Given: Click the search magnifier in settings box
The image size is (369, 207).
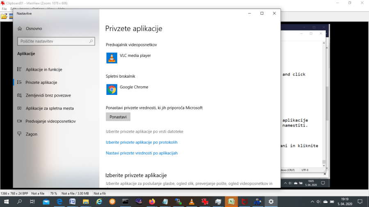Looking at the screenshot, I should [x=91, y=41].
